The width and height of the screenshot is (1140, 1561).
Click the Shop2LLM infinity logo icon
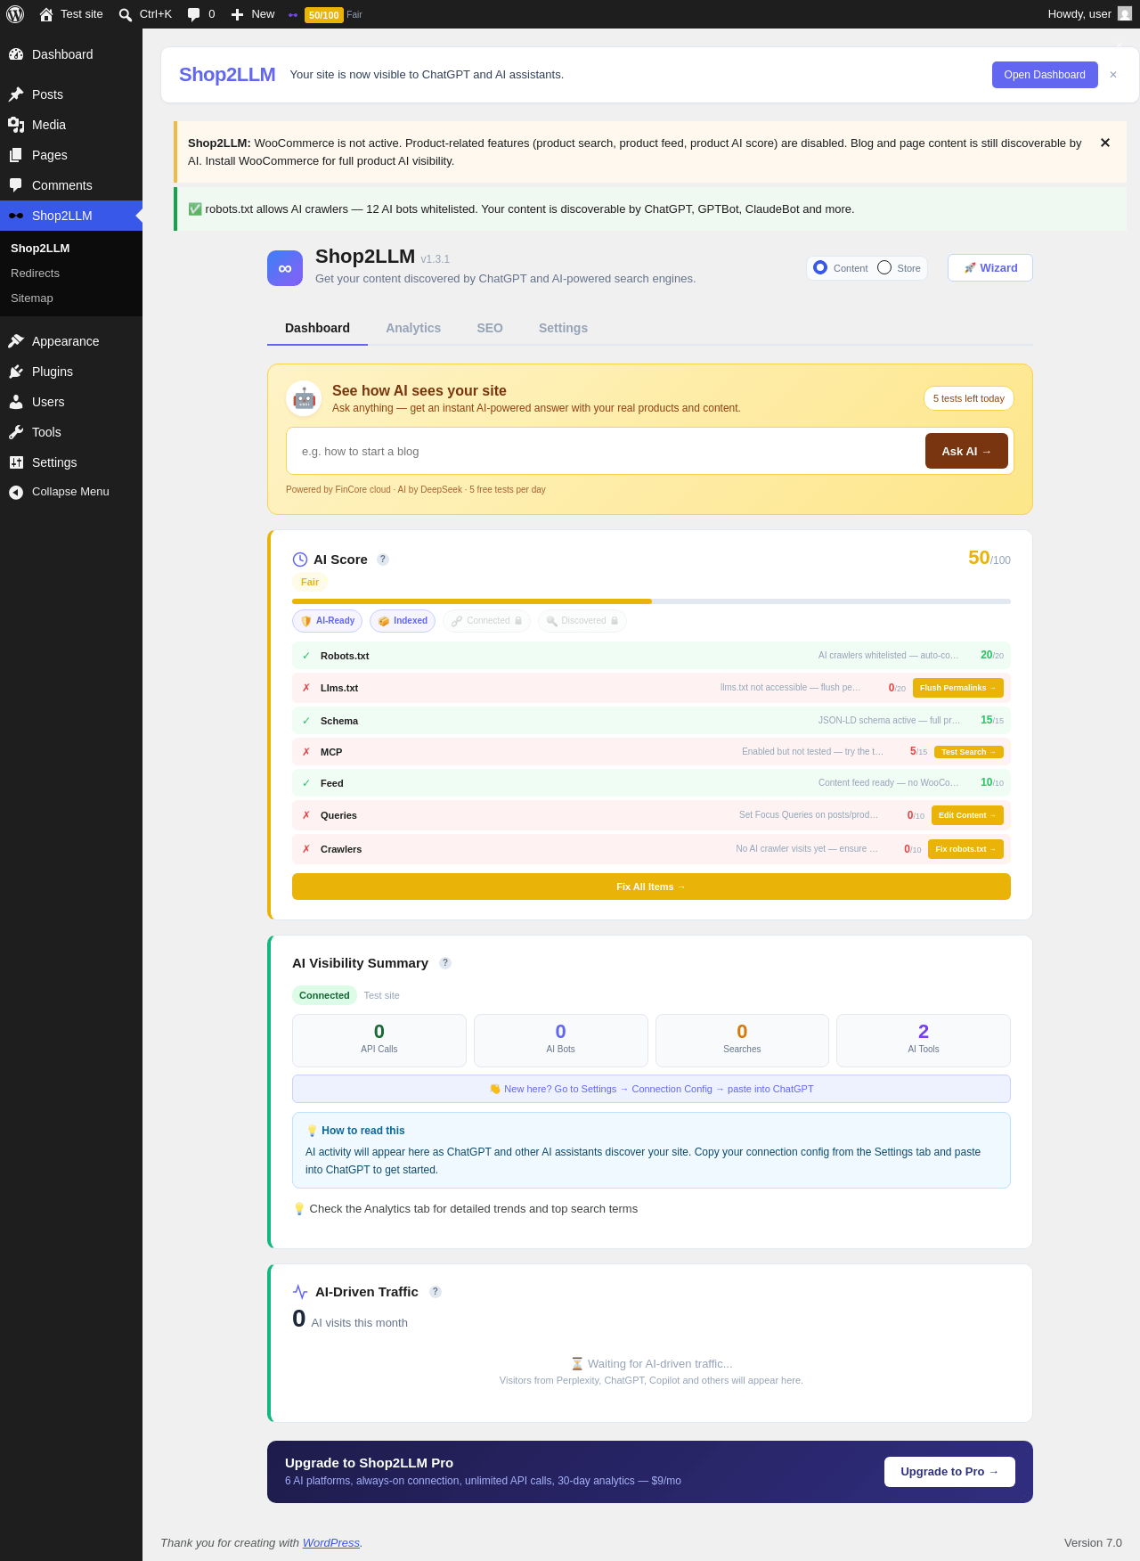[285, 268]
